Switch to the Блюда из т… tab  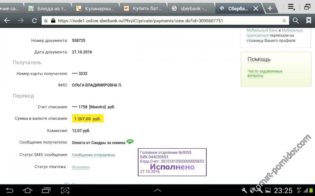pyautogui.click(x=48, y=8)
